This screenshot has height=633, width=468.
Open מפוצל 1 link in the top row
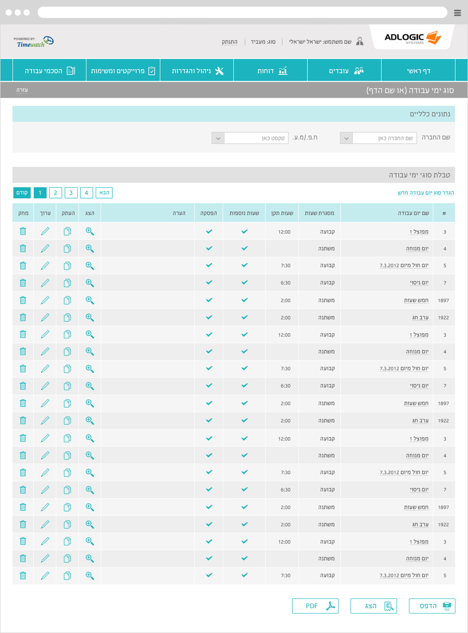pos(419,232)
